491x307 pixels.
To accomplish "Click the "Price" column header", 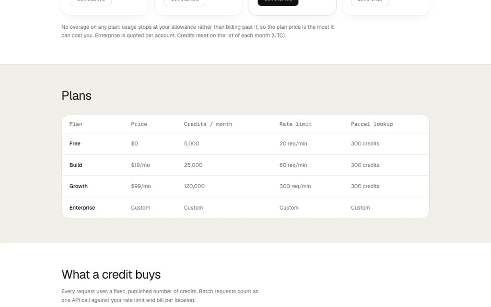I will (139, 124).
